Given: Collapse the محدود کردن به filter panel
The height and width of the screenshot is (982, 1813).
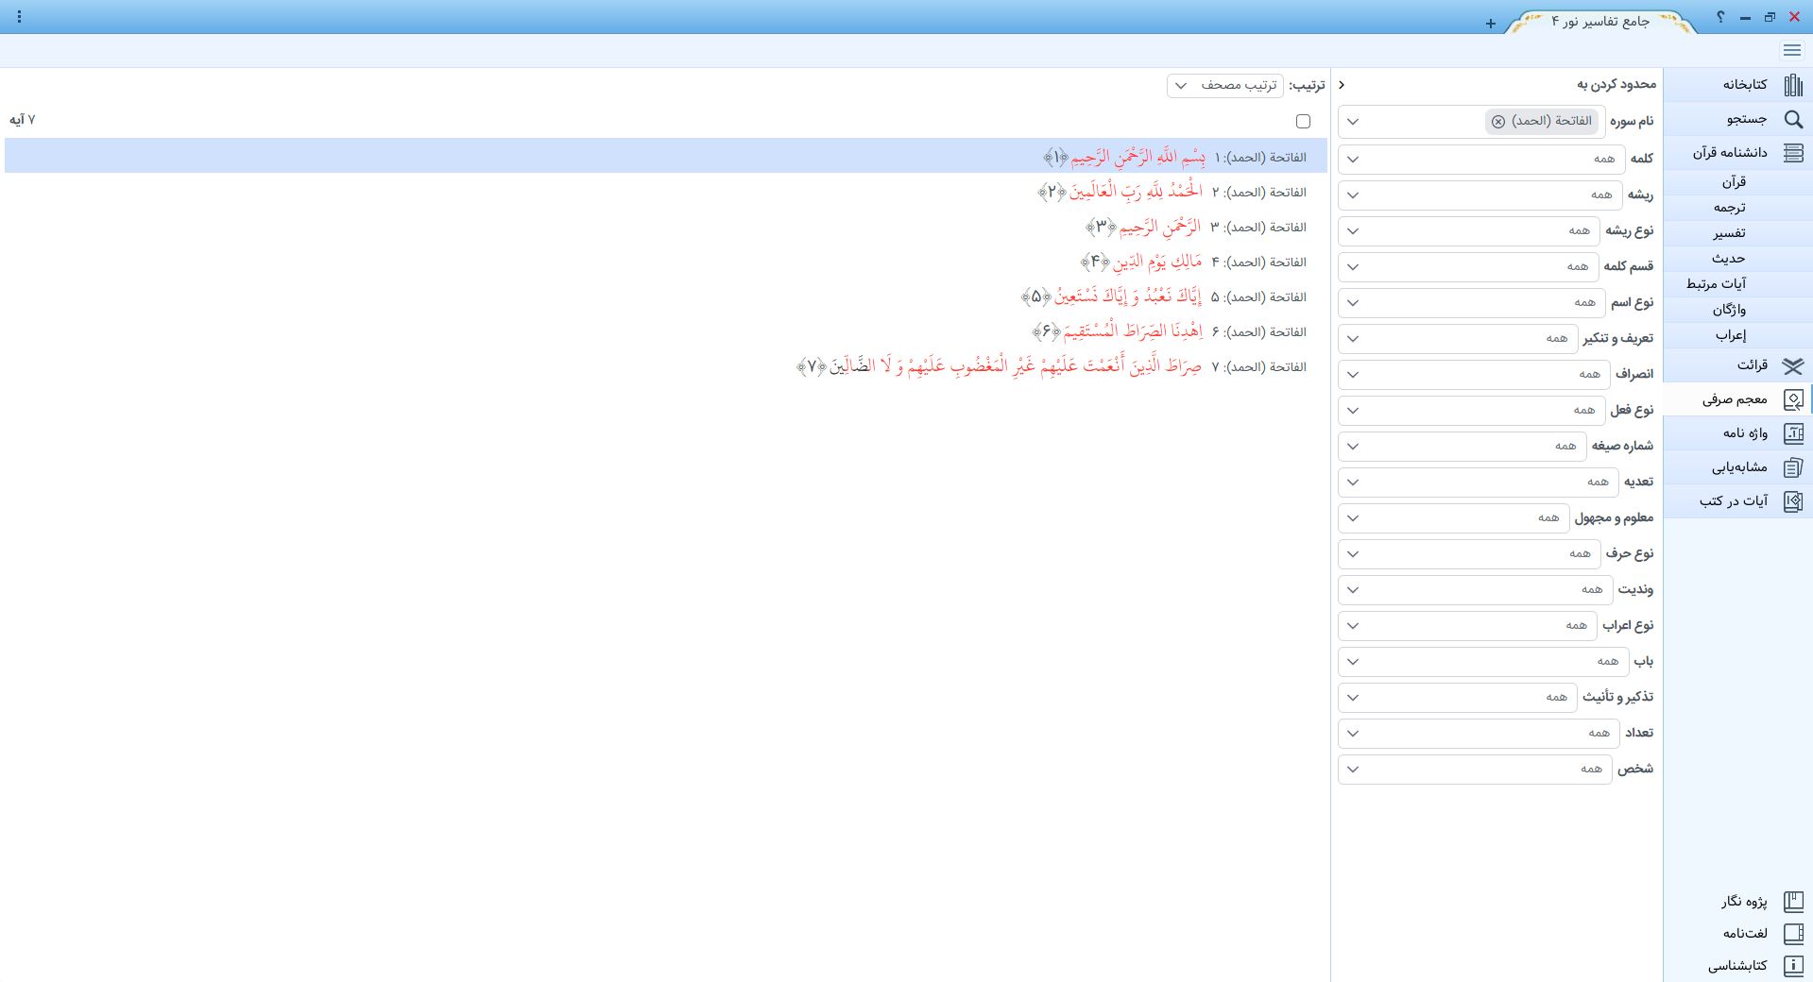Looking at the screenshot, I should 1342,85.
